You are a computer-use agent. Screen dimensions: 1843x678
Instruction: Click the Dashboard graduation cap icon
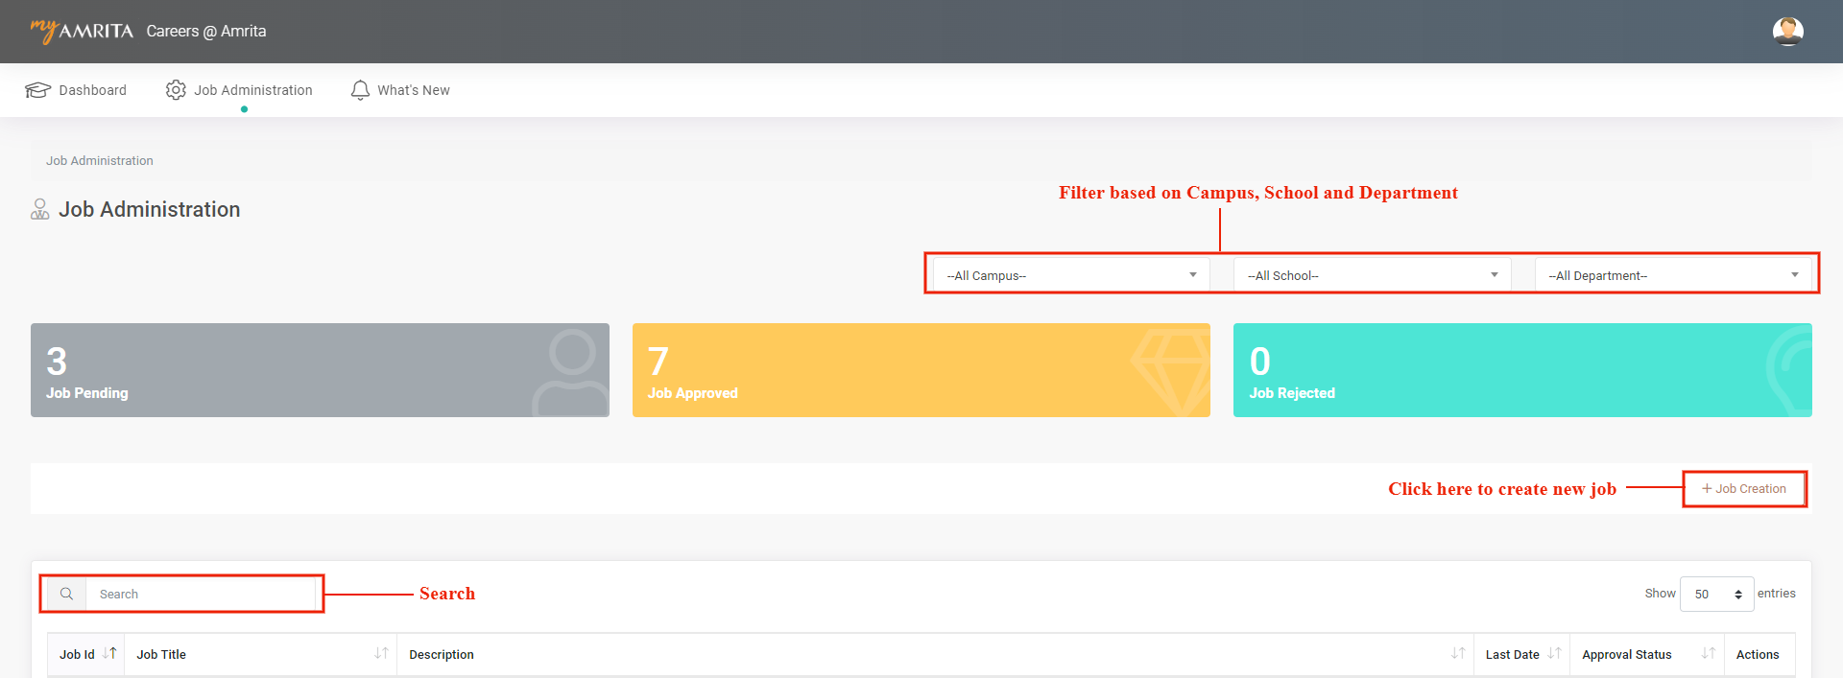[x=37, y=90]
